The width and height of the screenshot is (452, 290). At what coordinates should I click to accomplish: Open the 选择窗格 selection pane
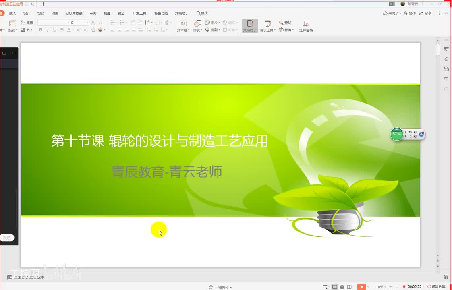pyautogui.click(x=306, y=26)
